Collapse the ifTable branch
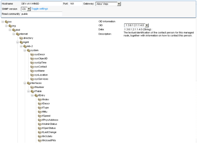Screen dimensions: 197x143 [x=29, y=91]
